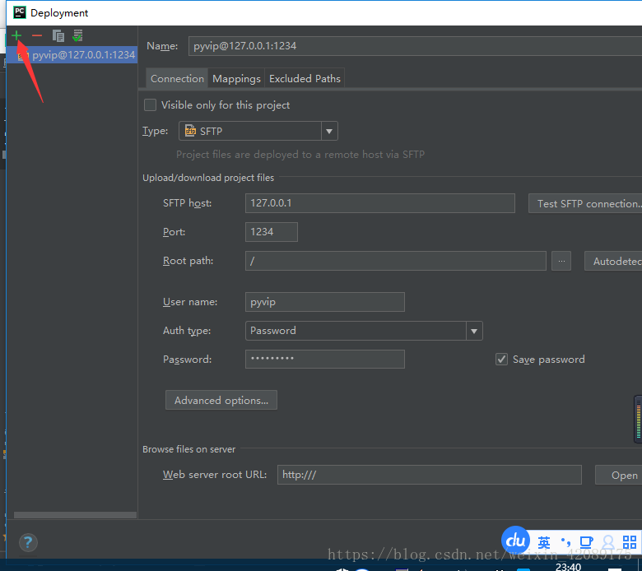Open Advanced options dialog

coord(221,400)
